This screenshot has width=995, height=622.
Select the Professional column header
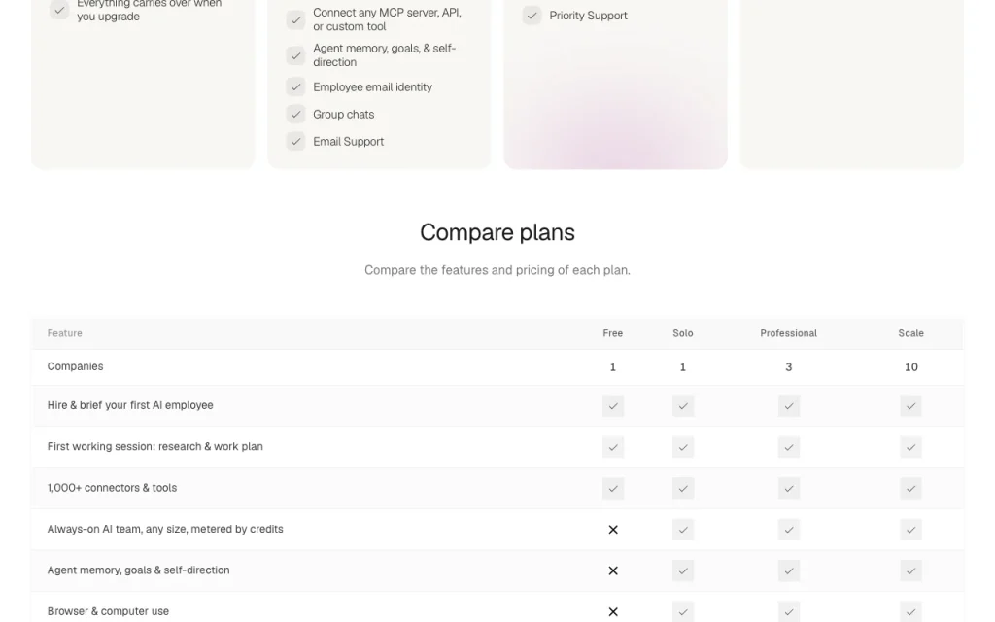[789, 333]
